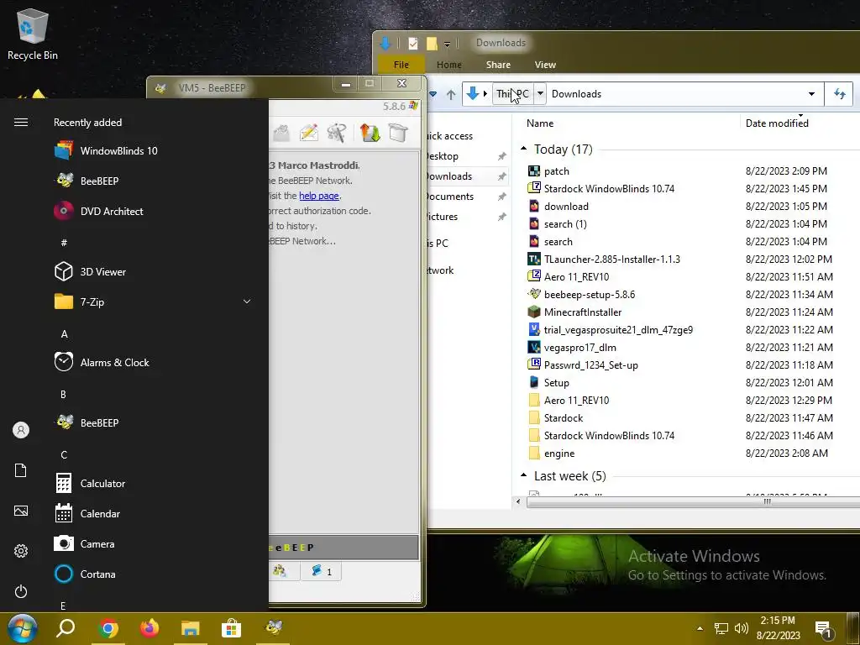Click the This PC breadcrumb button
The height and width of the screenshot is (645, 860).
pos(513,94)
